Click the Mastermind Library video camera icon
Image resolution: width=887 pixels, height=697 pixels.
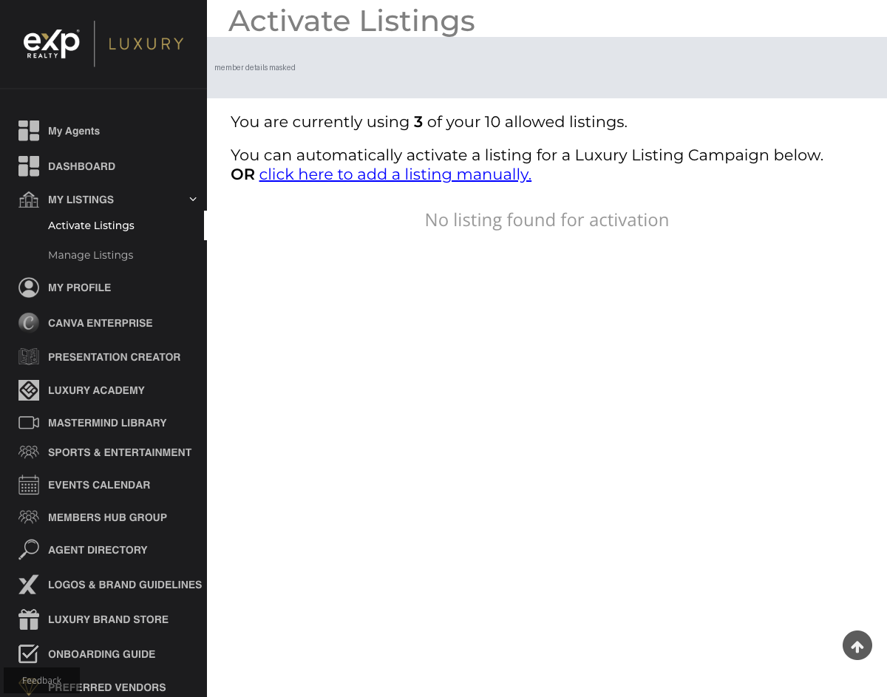(x=29, y=423)
